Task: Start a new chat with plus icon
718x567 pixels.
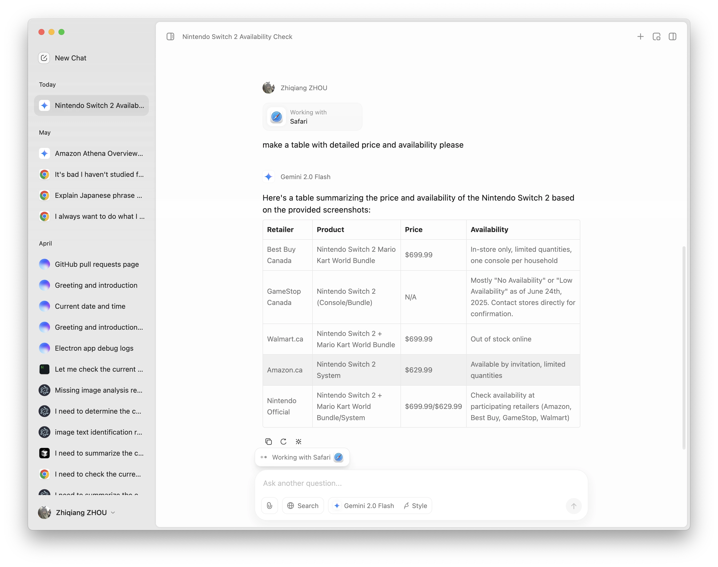Action: pos(640,36)
